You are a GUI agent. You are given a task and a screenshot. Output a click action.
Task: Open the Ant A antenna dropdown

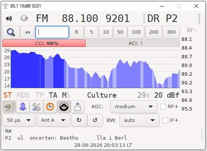pos(53,120)
